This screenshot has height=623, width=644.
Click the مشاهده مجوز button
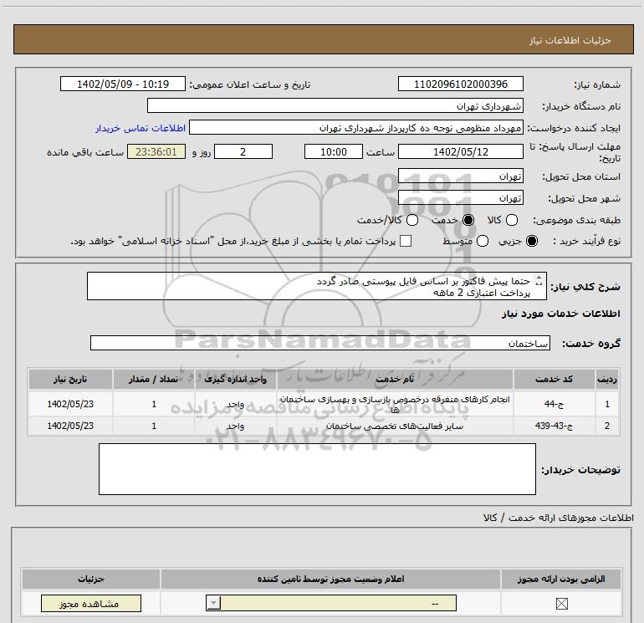click(x=91, y=603)
